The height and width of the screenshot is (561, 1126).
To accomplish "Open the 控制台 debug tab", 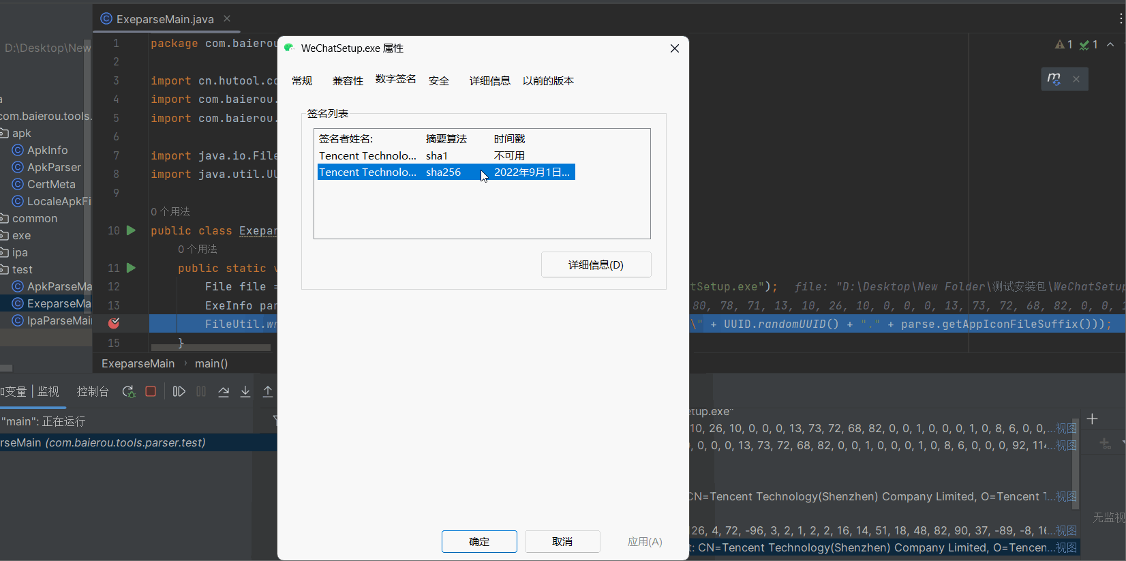I will (93, 391).
